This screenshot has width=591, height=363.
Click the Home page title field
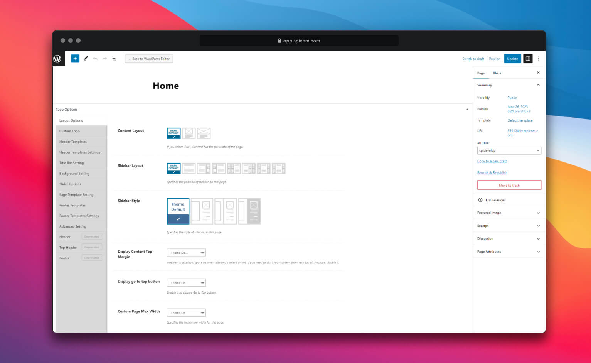[166, 86]
